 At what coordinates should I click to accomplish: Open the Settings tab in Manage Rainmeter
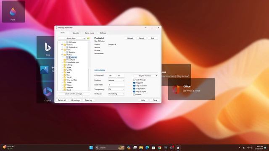(x=103, y=33)
